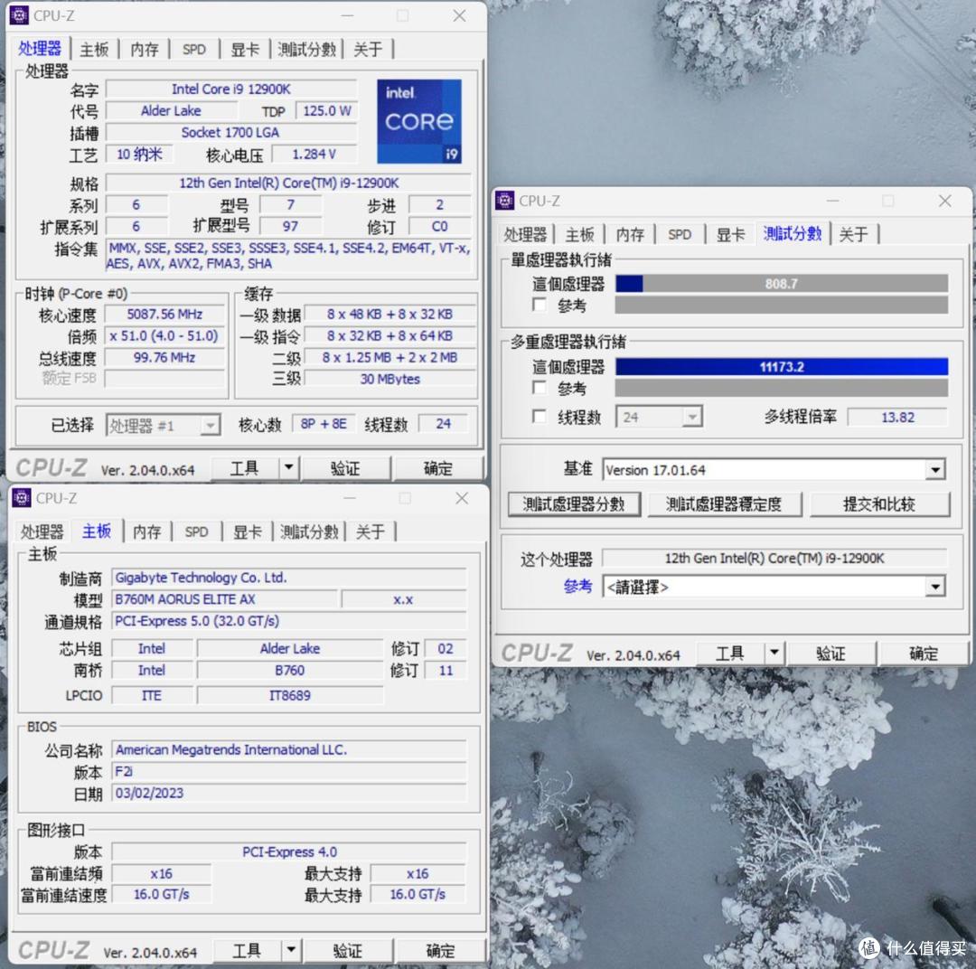The height and width of the screenshot is (969, 976).
Task: Open the 基准 Version 17.01.64 dropdown
Action: point(935,469)
